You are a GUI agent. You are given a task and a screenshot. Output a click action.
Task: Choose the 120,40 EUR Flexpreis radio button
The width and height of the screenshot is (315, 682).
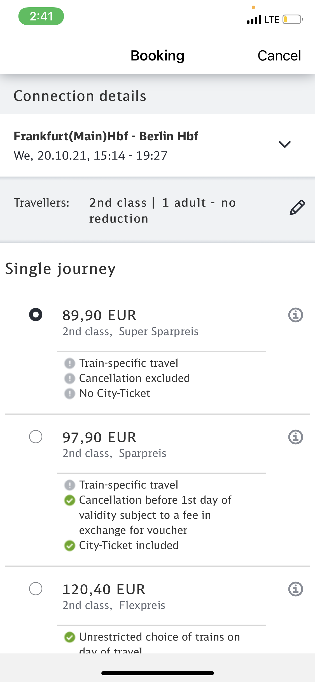pyautogui.click(x=36, y=588)
